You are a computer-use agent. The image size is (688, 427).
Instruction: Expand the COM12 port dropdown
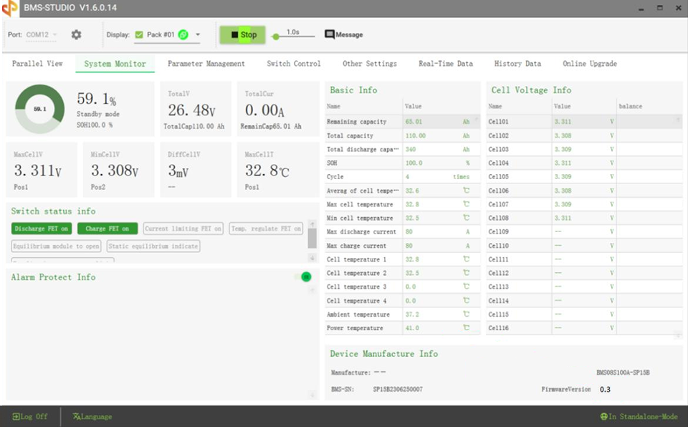[54, 34]
